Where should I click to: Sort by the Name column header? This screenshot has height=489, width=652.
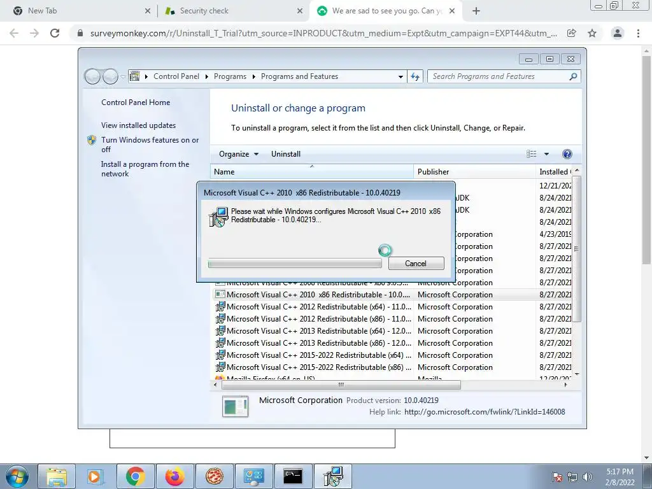tap(312, 172)
